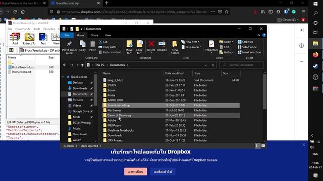323x181 pixels.
Task: Click the blue Dropbox sign-in button
Action: 163,171
